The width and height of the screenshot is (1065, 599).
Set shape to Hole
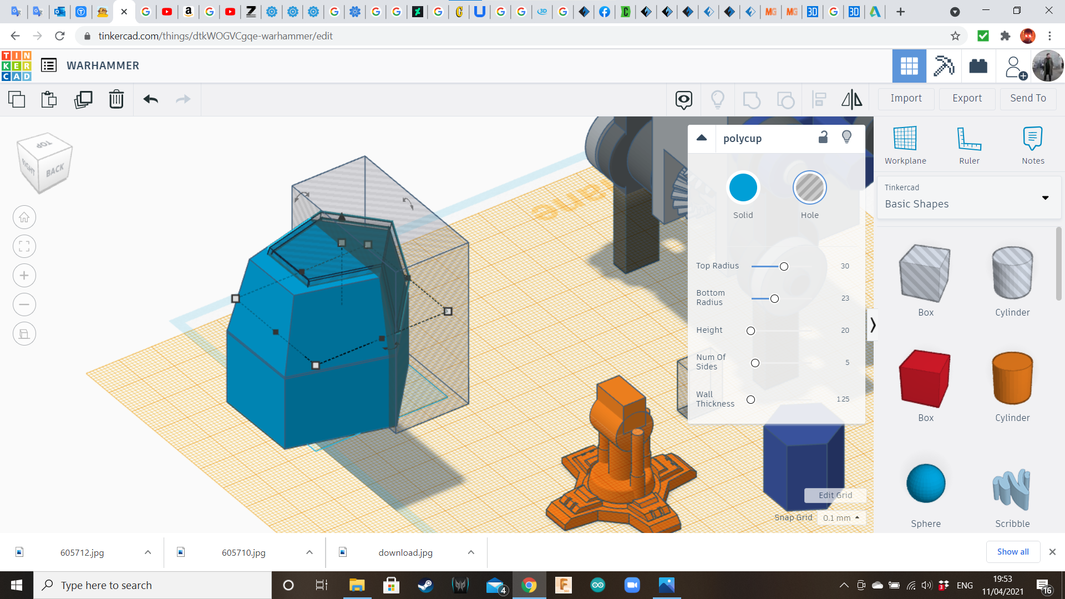(x=809, y=188)
